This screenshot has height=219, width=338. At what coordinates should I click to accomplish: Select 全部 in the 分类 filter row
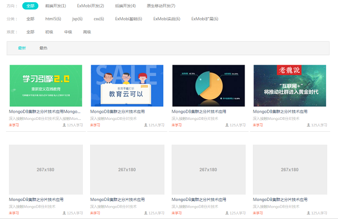click(30, 19)
